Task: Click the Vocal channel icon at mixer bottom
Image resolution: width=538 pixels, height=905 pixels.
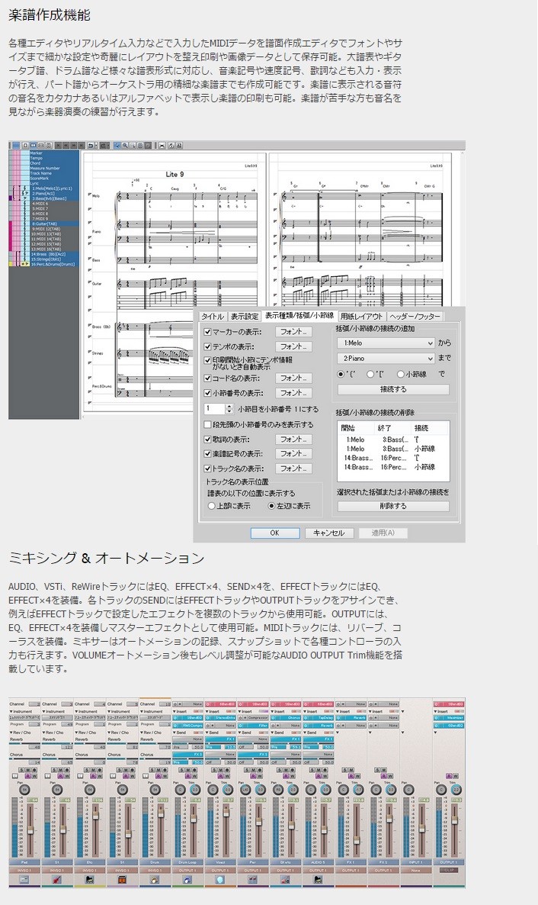Action: [x=219, y=879]
